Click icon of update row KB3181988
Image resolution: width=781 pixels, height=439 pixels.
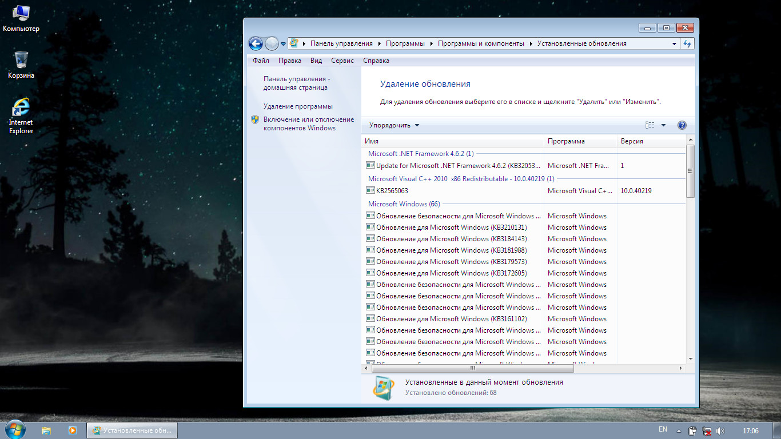coord(370,250)
